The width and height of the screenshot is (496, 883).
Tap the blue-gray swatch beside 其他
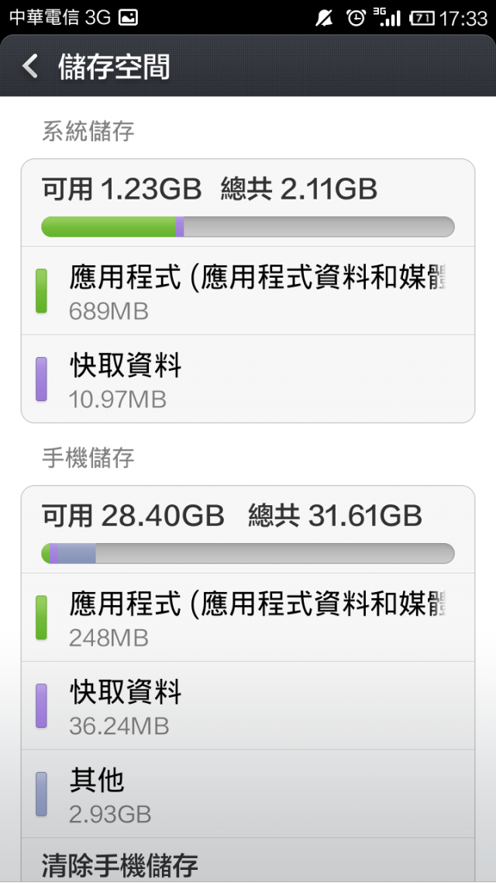click(41, 794)
